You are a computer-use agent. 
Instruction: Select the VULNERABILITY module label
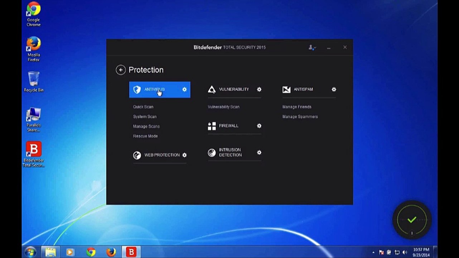coord(234,89)
